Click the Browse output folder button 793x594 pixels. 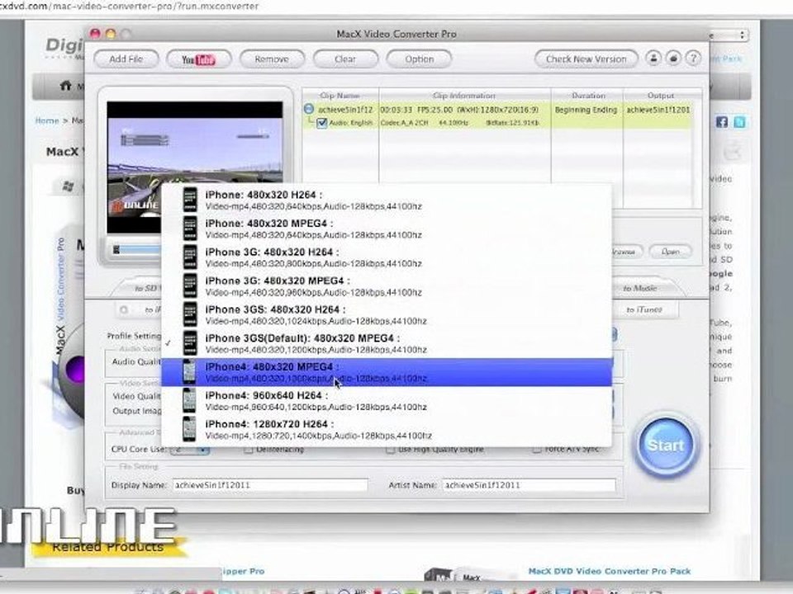click(x=626, y=252)
